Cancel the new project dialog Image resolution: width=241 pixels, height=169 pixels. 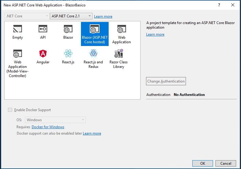click(x=226, y=164)
